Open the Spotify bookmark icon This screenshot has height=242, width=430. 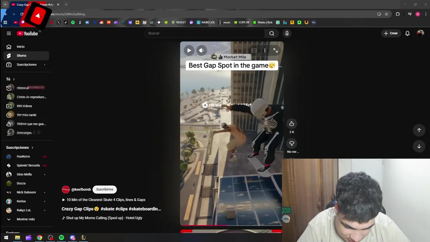[73, 23]
